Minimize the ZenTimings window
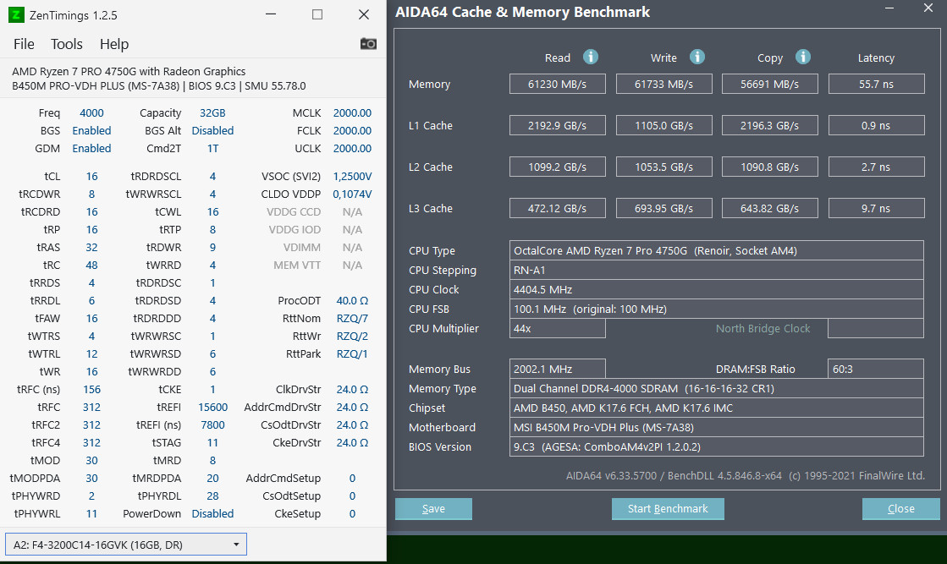Screen dimensions: 947x564 pos(272,14)
